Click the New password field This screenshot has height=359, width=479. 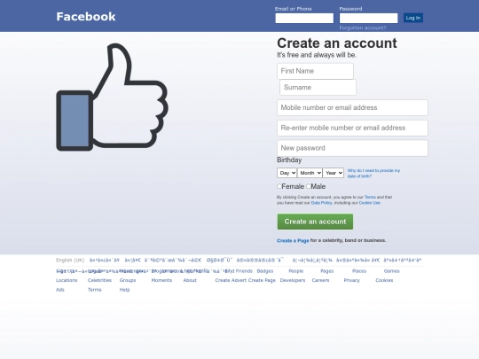click(x=352, y=148)
